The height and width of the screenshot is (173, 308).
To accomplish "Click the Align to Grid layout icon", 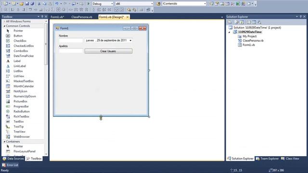I will (x=5, y=10).
